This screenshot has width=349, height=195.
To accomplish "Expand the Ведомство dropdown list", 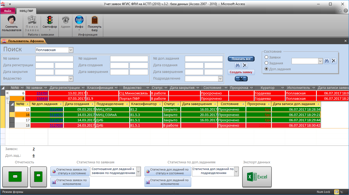I will [x=71, y=78].
